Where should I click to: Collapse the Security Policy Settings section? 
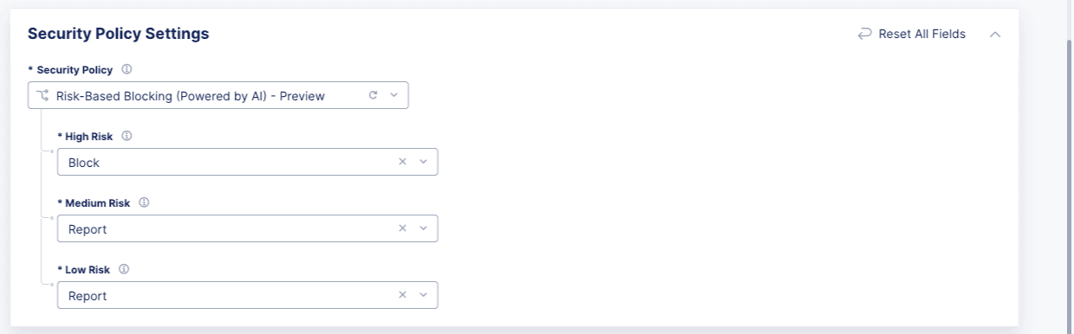(995, 34)
